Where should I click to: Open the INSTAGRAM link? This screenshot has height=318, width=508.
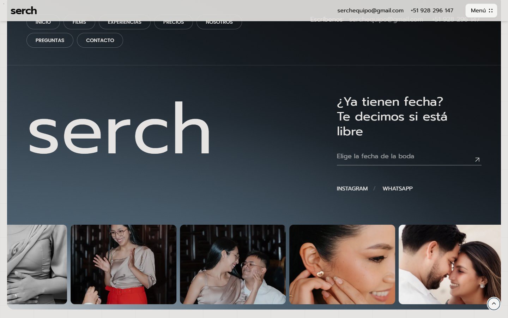(x=352, y=189)
